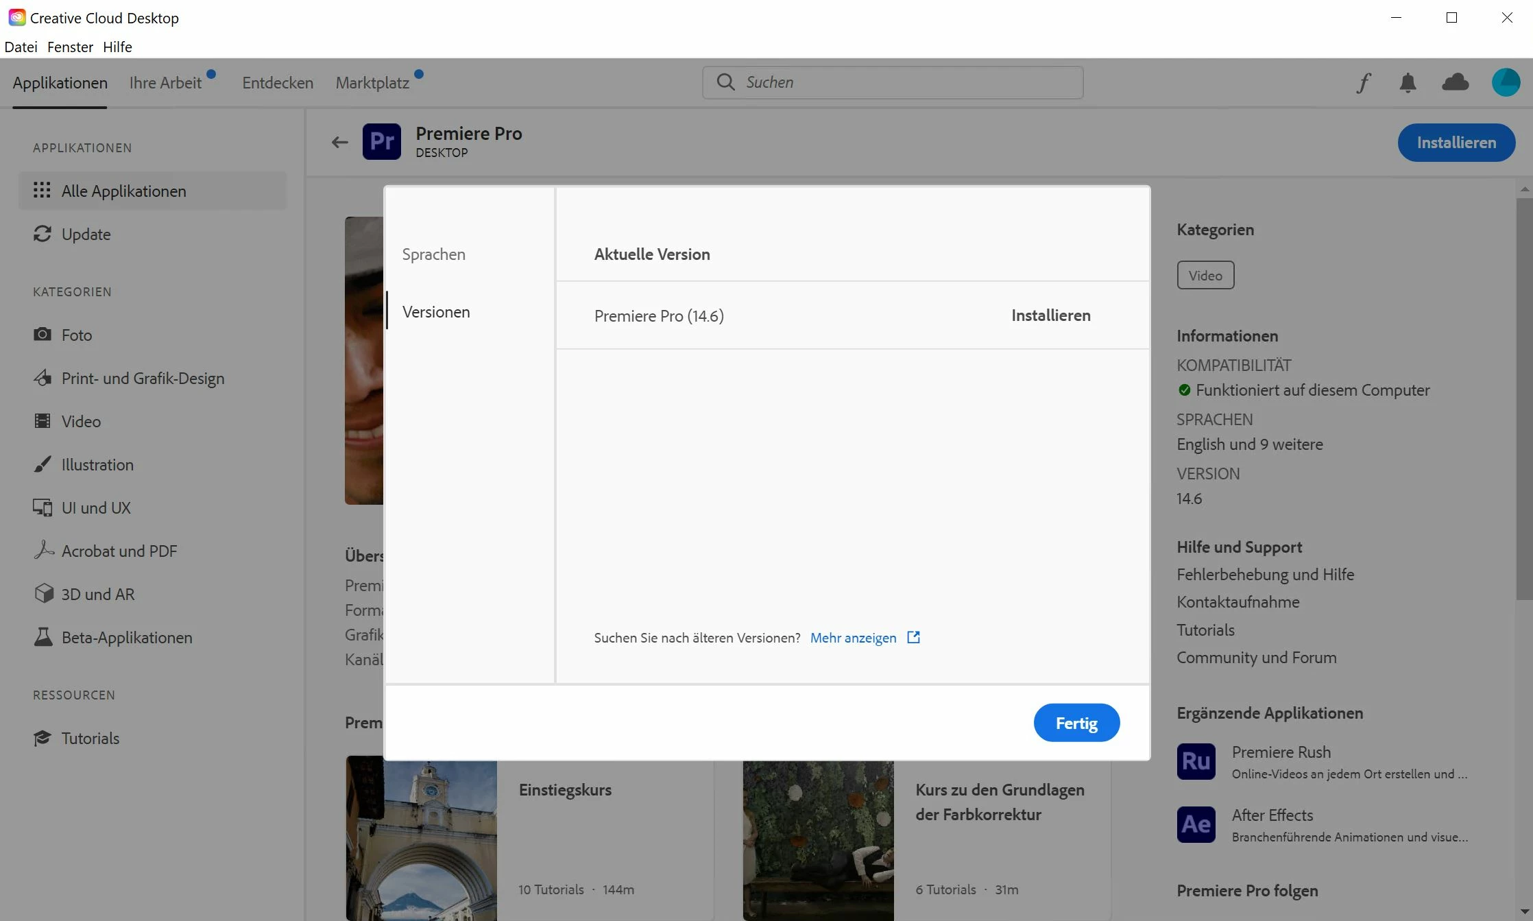Select the Versionen tab in dialog
The image size is (1533, 921).
coord(436,312)
